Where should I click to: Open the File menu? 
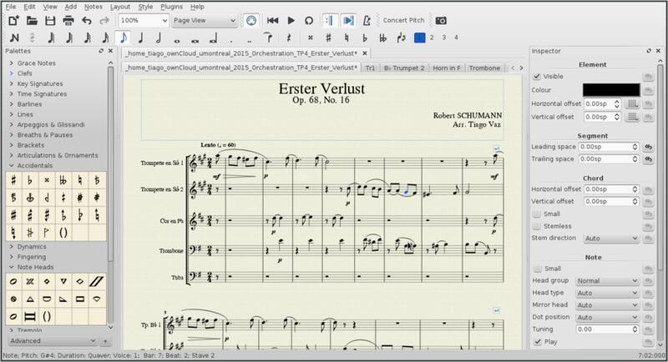tap(11, 7)
